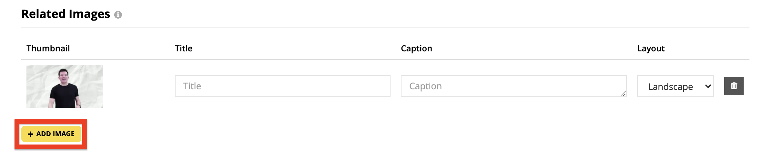Select the Landscape layout combo box
The height and width of the screenshot is (158, 763).
coord(675,86)
